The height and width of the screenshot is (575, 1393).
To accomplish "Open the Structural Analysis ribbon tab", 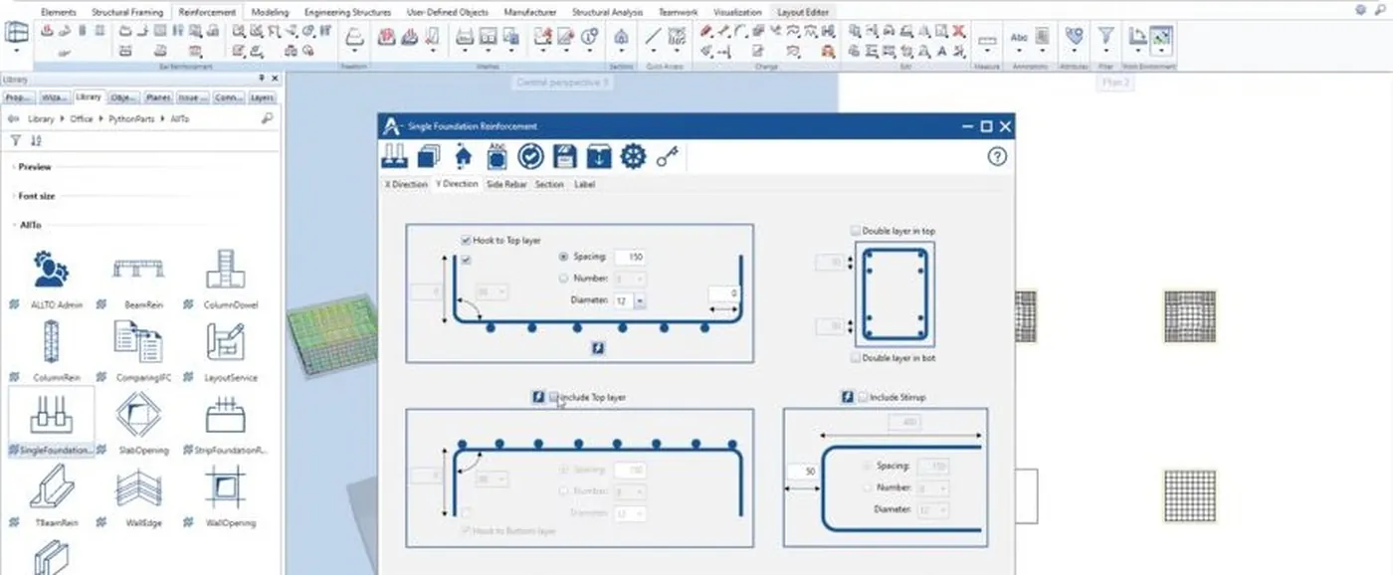I will [605, 12].
